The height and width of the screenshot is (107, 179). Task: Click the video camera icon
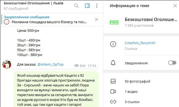(x=113, y=92)
